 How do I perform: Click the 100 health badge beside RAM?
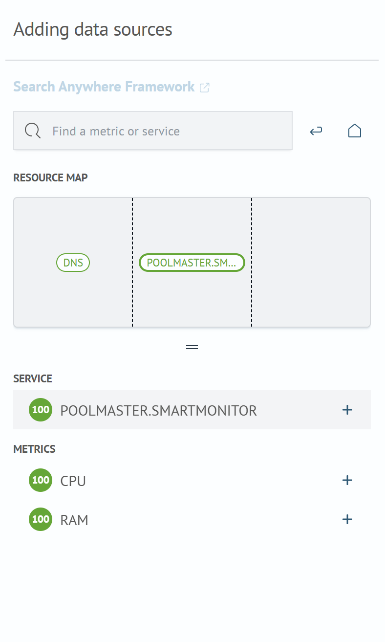tap(41, 519)
